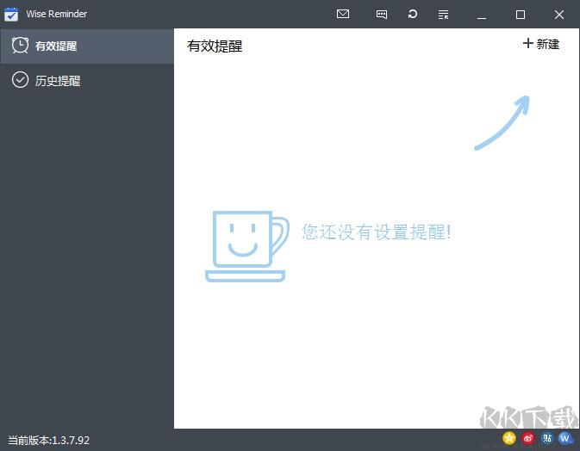This screenshot has width=580, height=451.
Task: Click the smiling coffee cup illustration
Action: coord(246,246)
